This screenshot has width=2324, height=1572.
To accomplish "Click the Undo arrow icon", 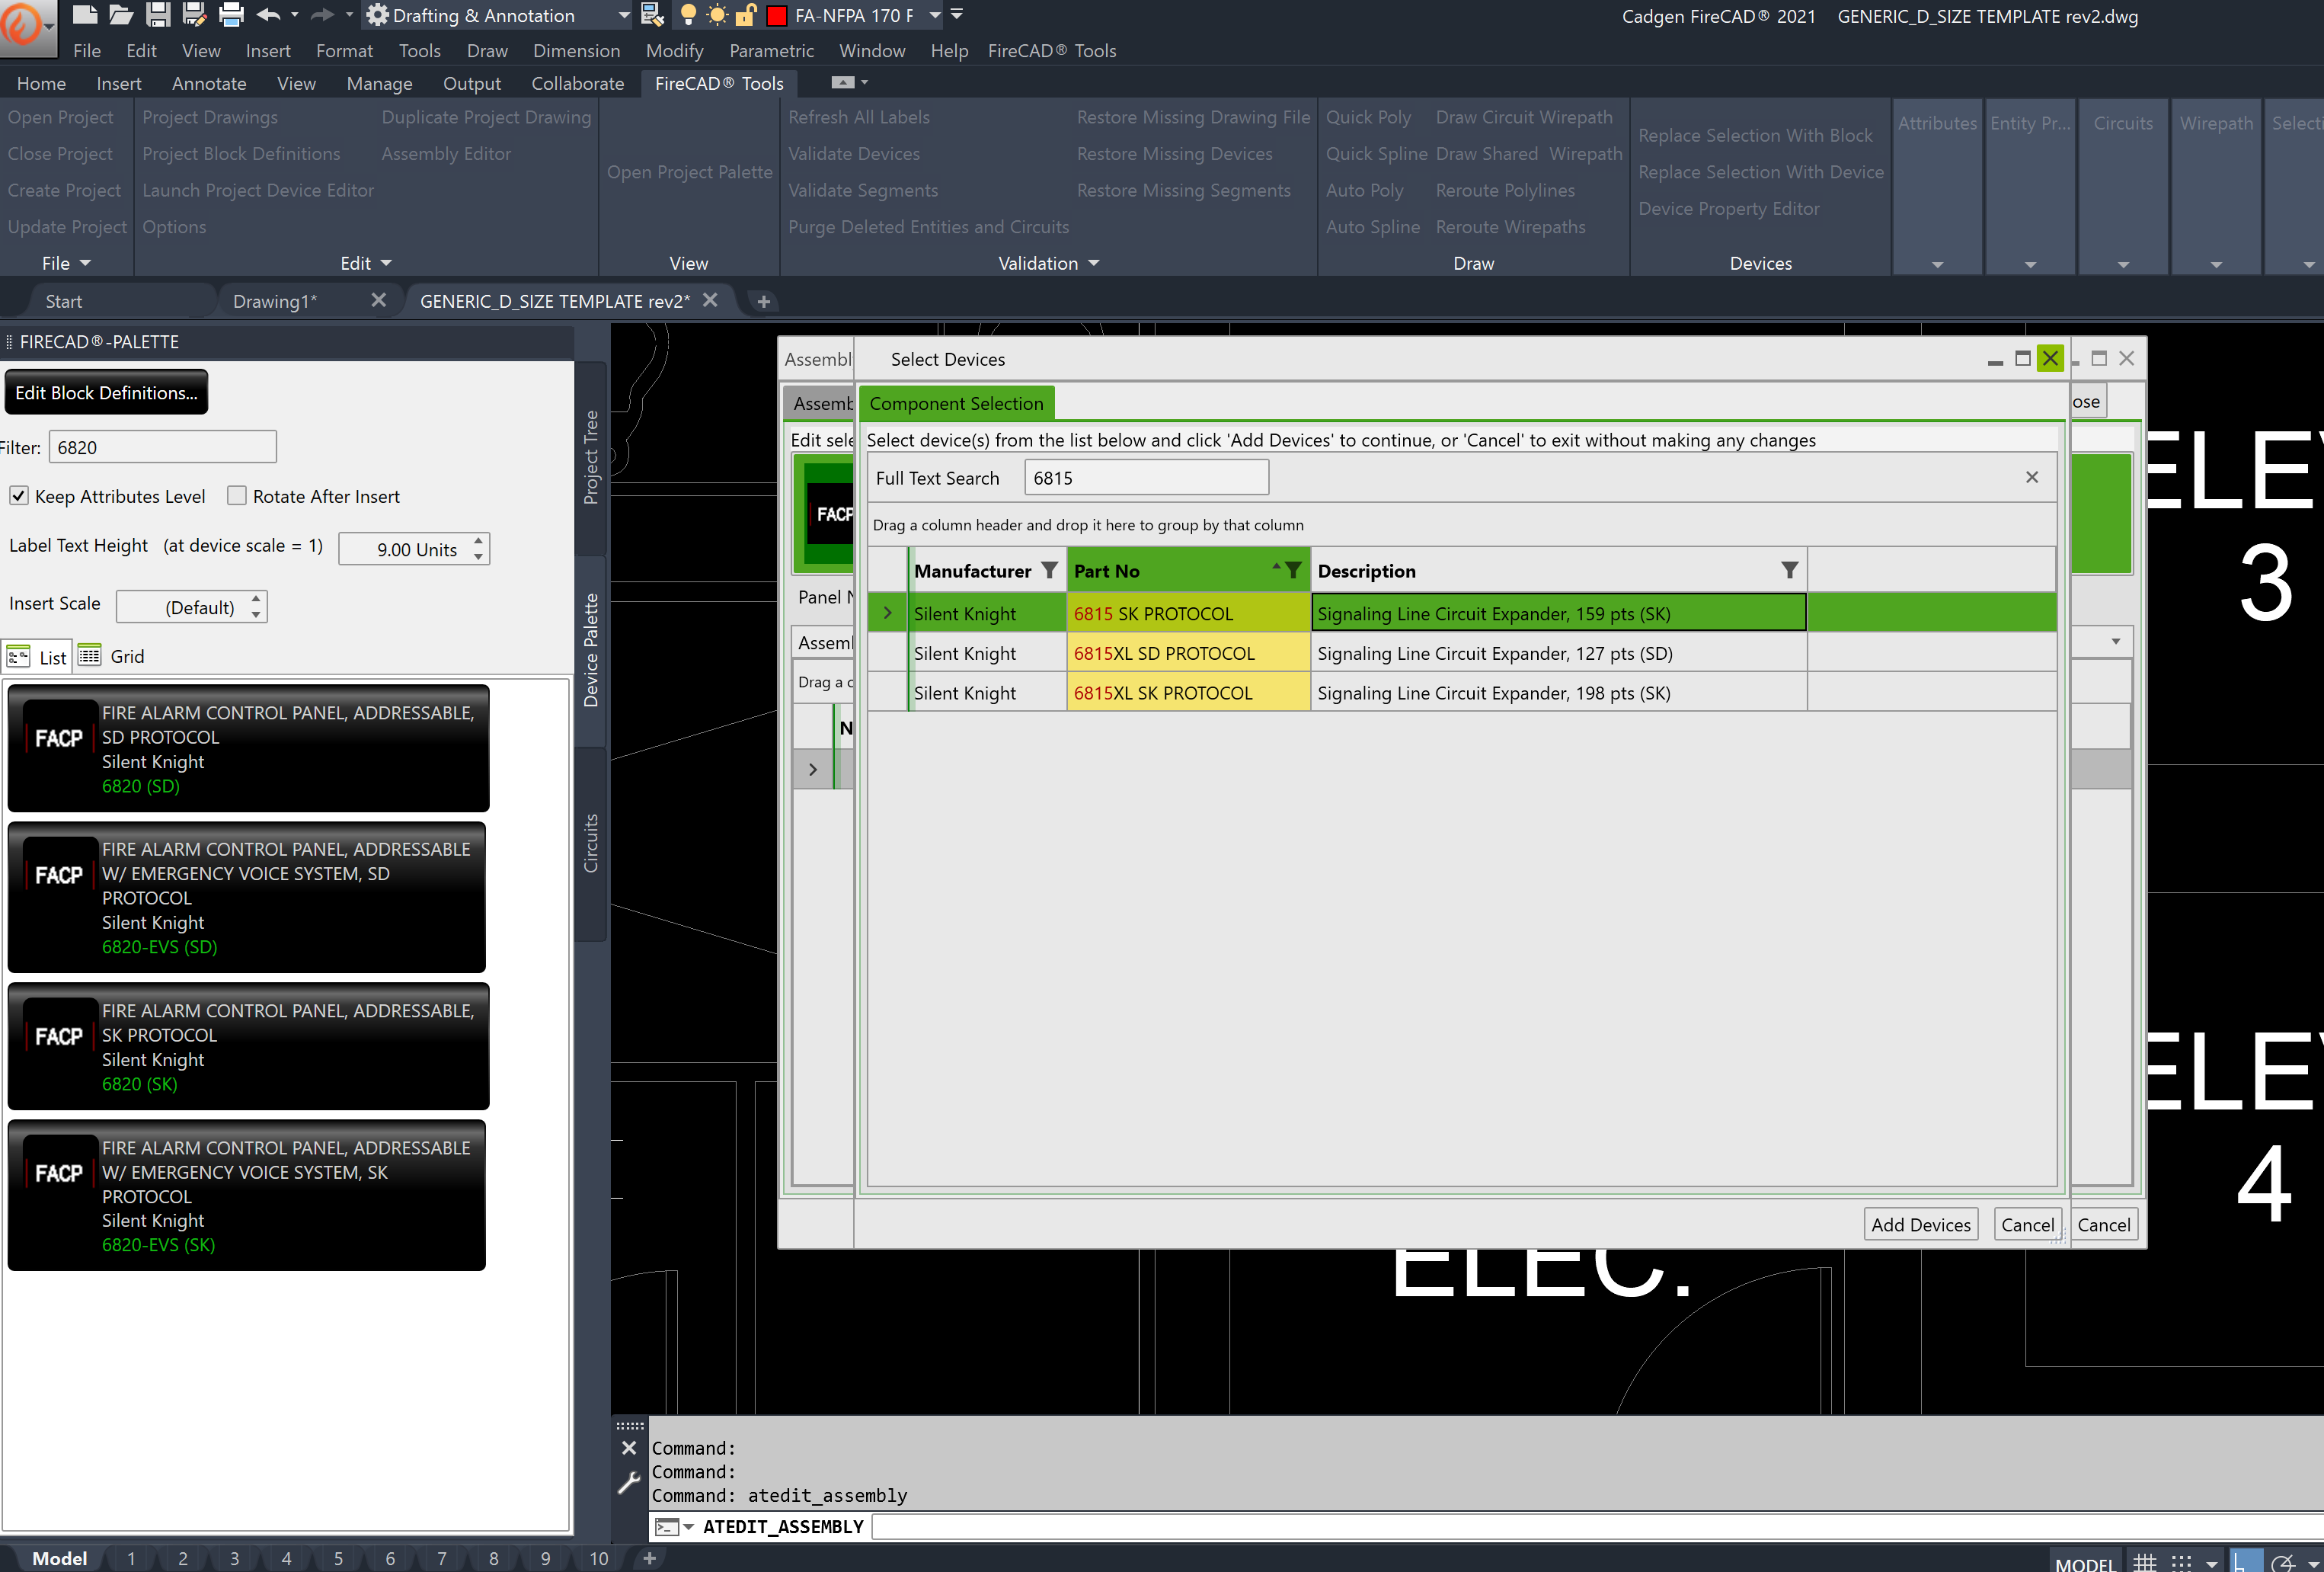I will [x=268, y=15].
